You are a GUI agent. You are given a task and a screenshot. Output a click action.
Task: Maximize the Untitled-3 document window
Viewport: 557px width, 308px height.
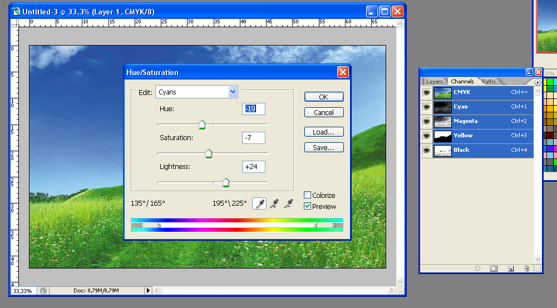(x=385, y=12)
